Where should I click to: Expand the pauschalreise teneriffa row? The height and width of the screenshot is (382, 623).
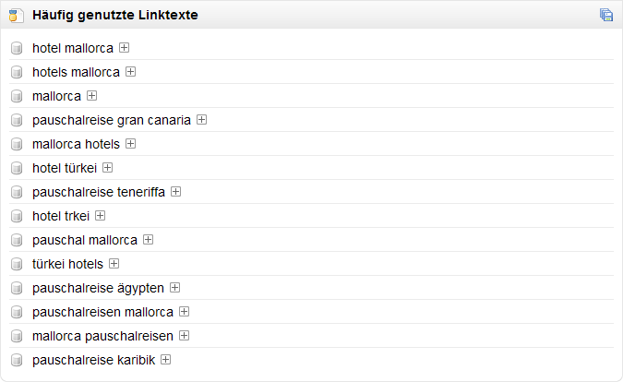click(x=176, y=192)
